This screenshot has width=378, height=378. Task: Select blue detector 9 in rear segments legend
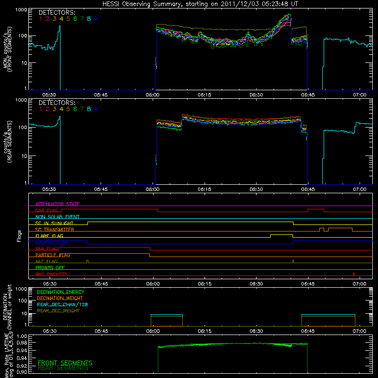tap(96, 109)
